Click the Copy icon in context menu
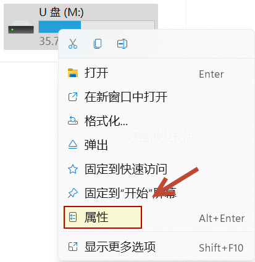The image size is (255, 262). (x=98, y=44)
